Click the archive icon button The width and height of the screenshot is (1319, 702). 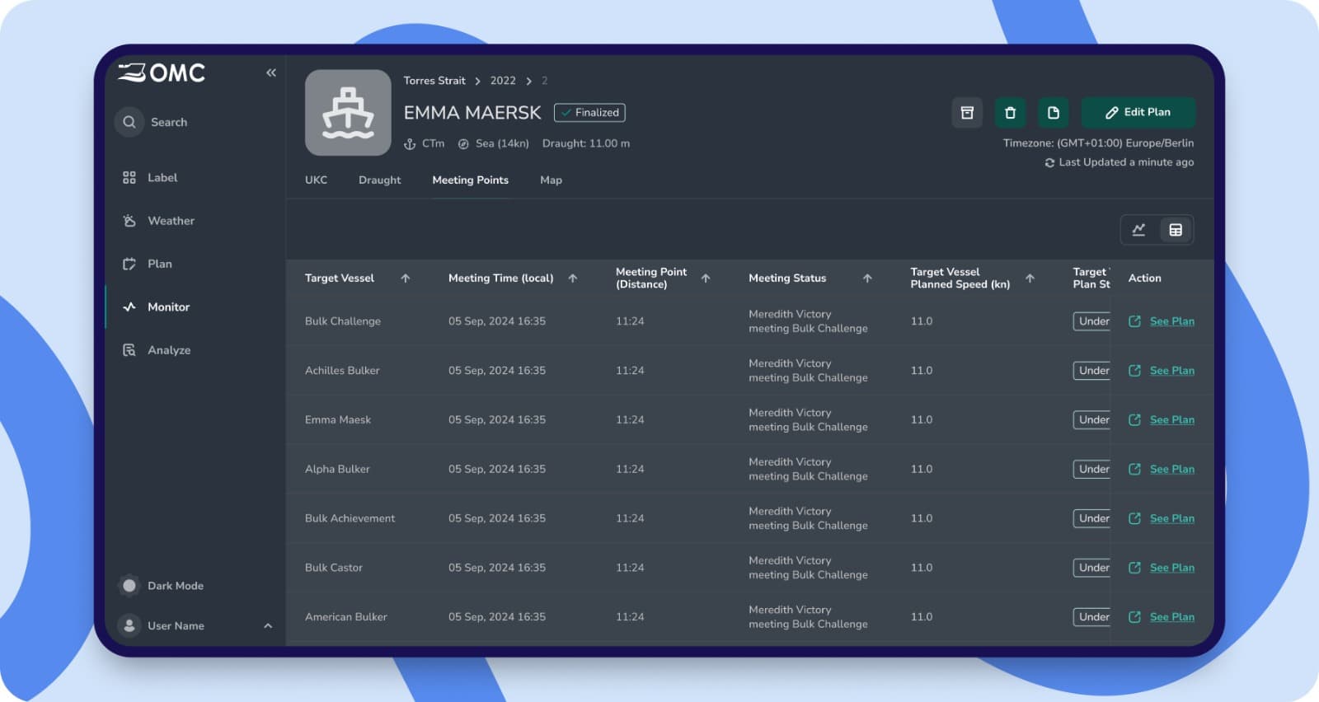point(968,113)
